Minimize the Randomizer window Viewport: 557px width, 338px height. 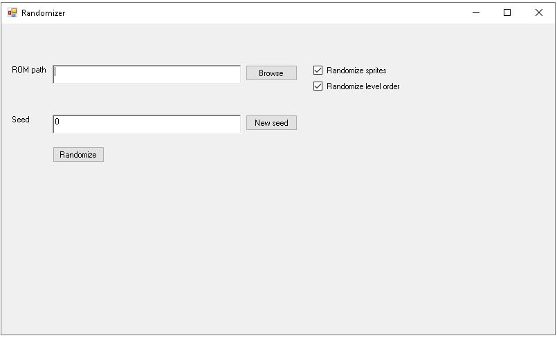tap(476, 12)
